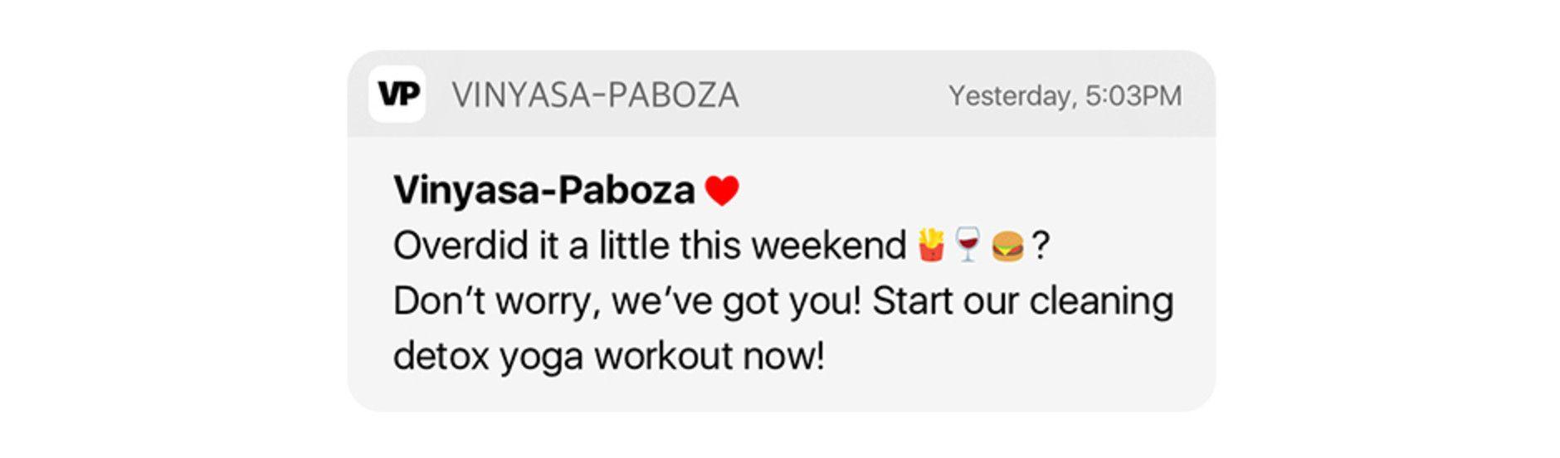This screenshot has height=458, width=1560.
Task: Click the 5:03PM time in the header
Action: tap(1133, 96)
